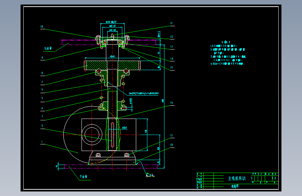302x196 pixels.
Task: Click part number label 4
Action: pyautogui.click(x=42, y=108)
